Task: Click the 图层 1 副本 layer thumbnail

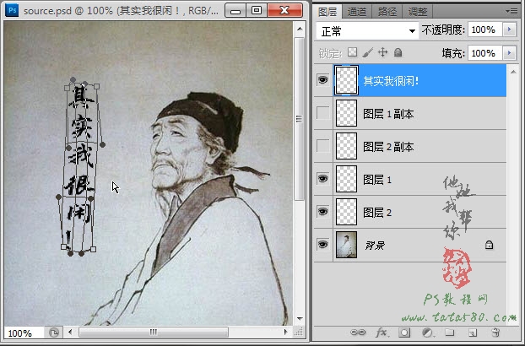Action: pyautogui.click(x=346, y=113)
